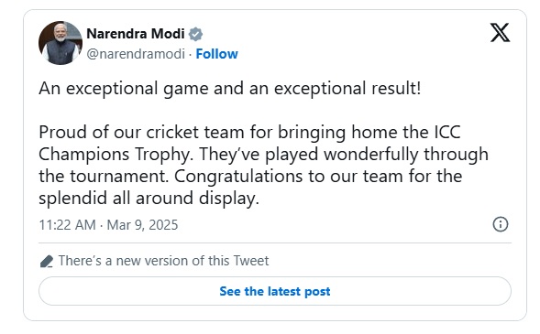Viewport: 540px width, 334px height.
Task: Click the 'splendid all around display' line
Action: [x=149, y=199]
